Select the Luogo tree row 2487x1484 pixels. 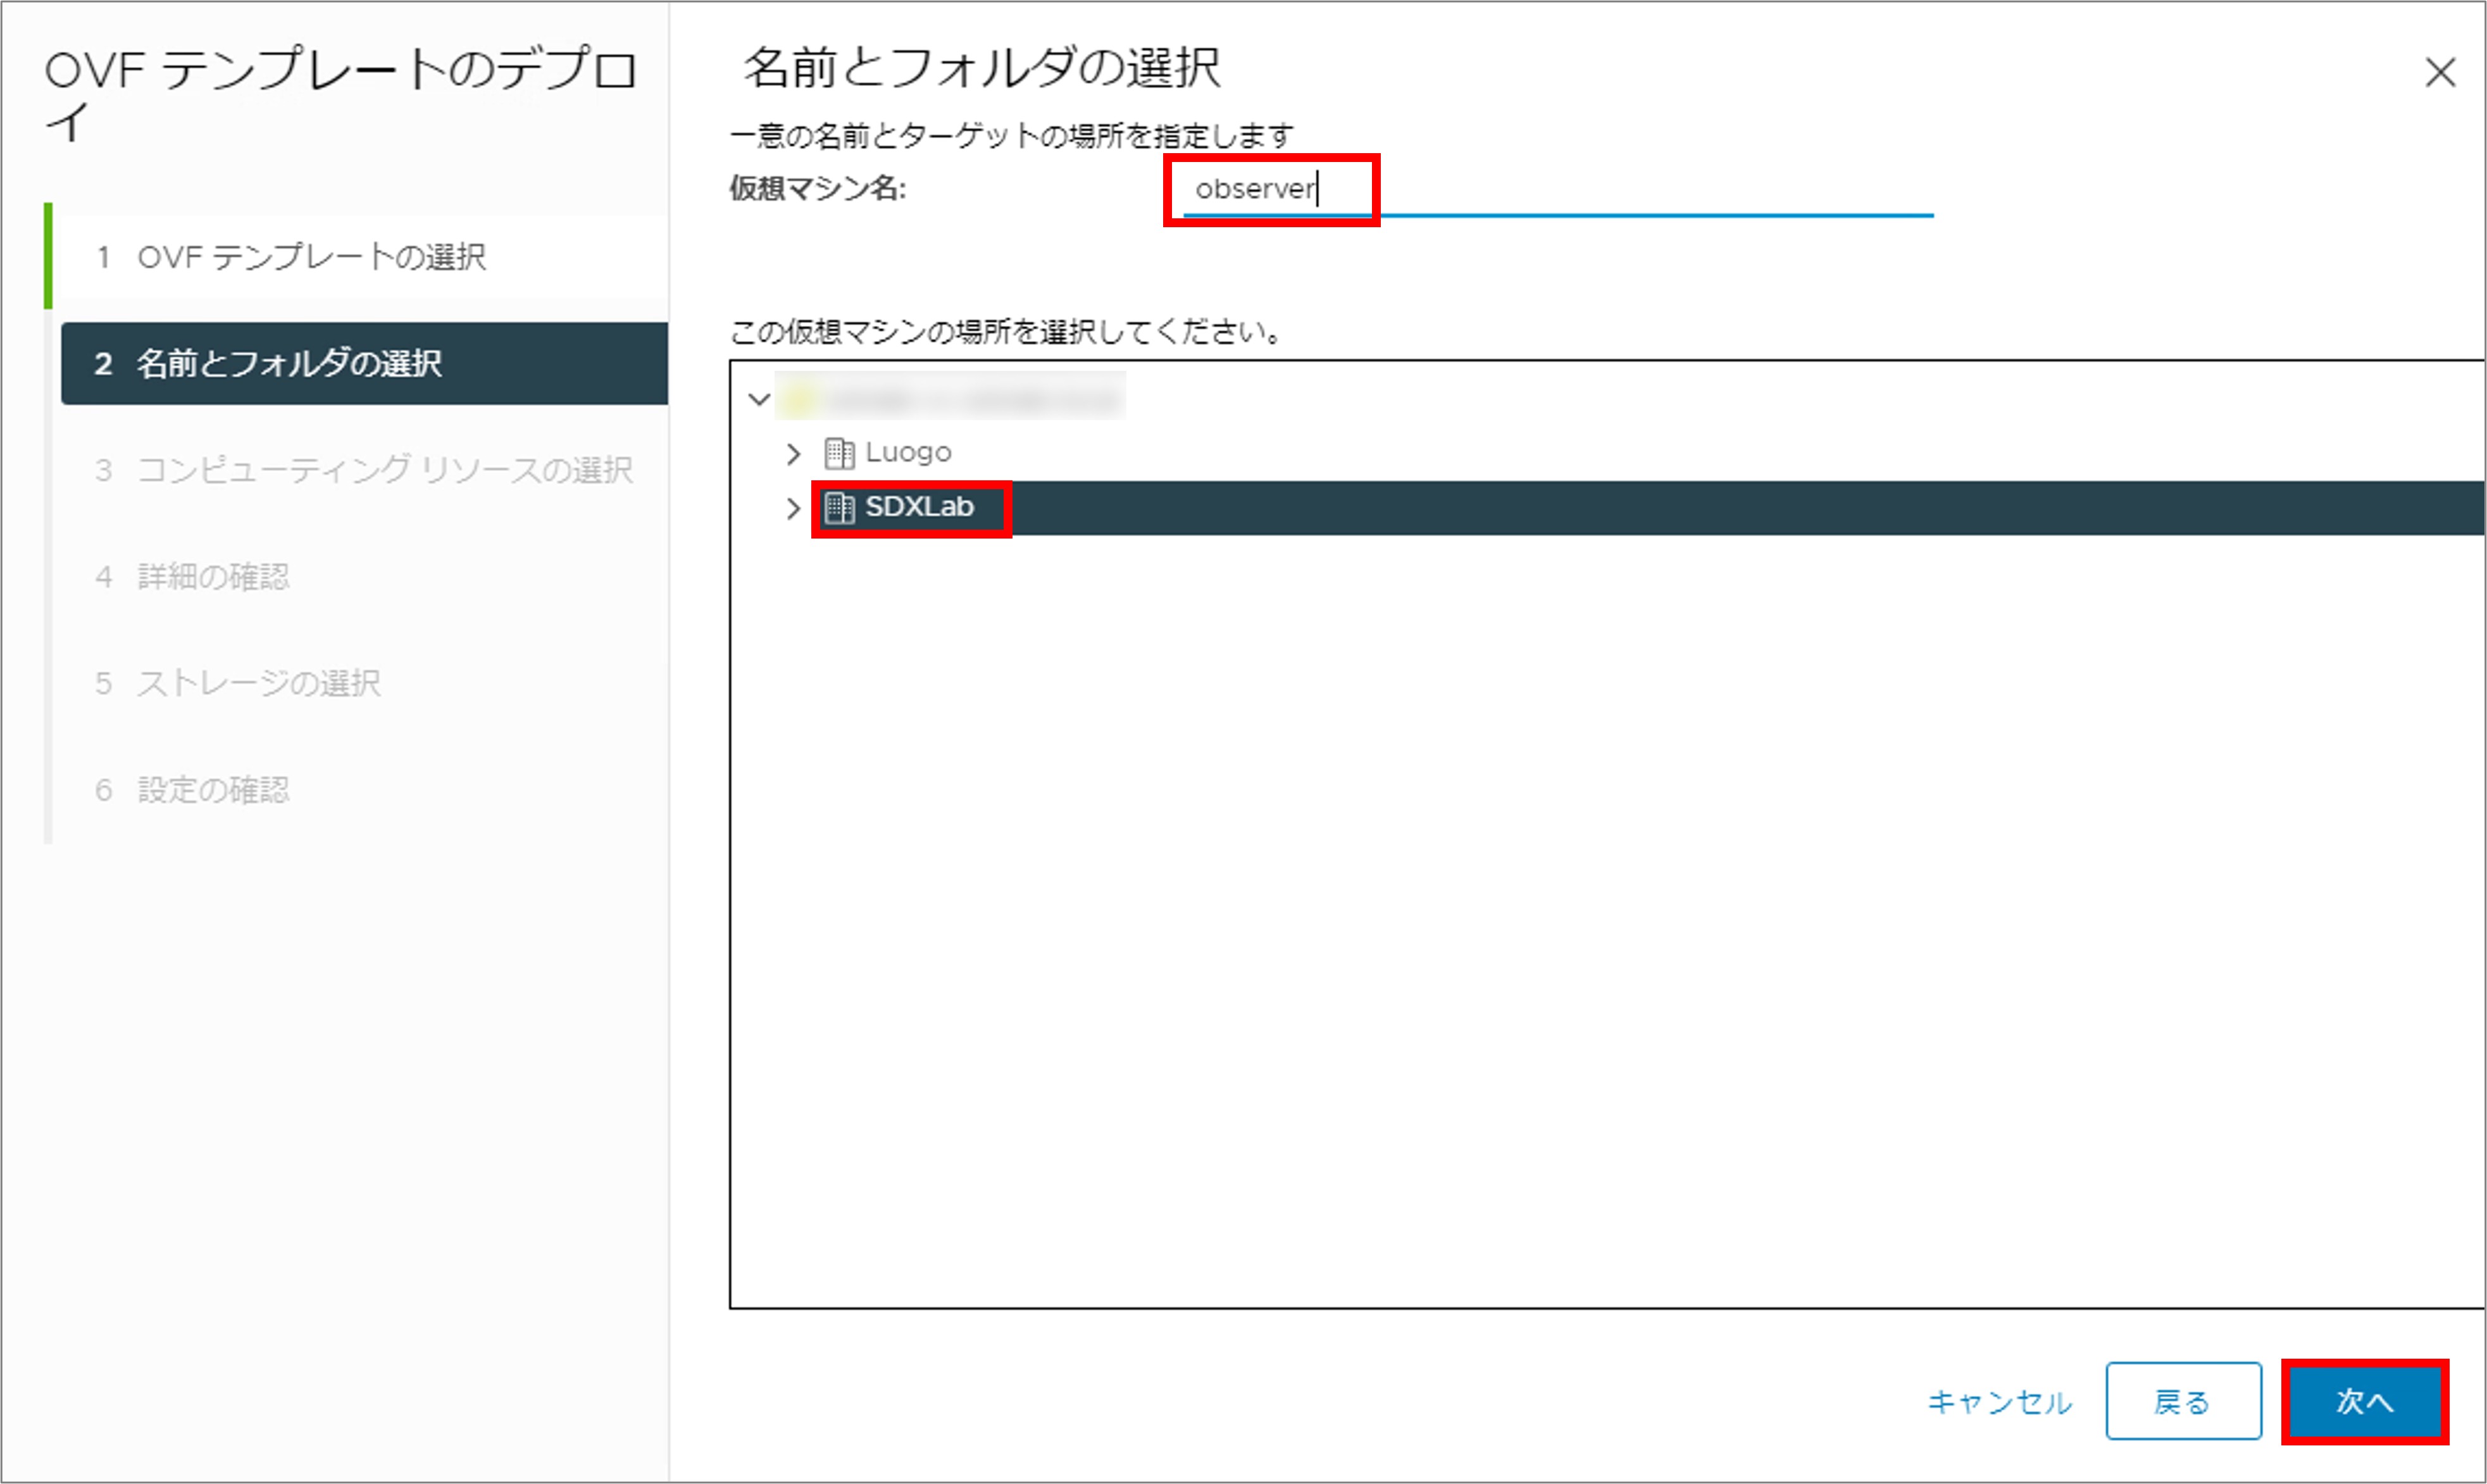tap(1607, 454)
